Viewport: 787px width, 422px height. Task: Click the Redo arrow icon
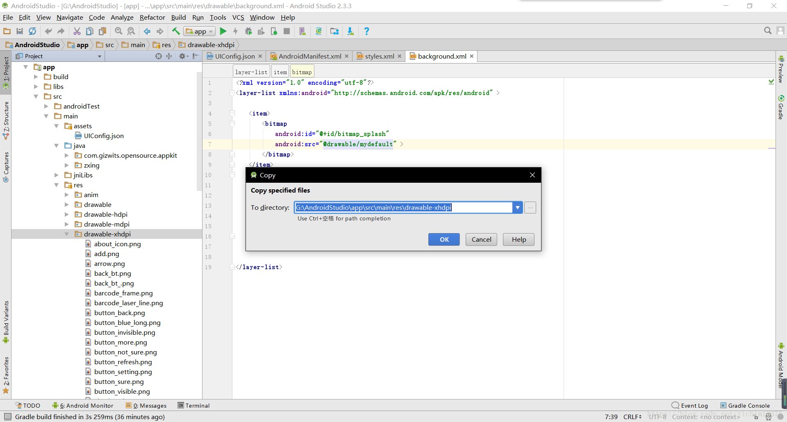point(61,31)
